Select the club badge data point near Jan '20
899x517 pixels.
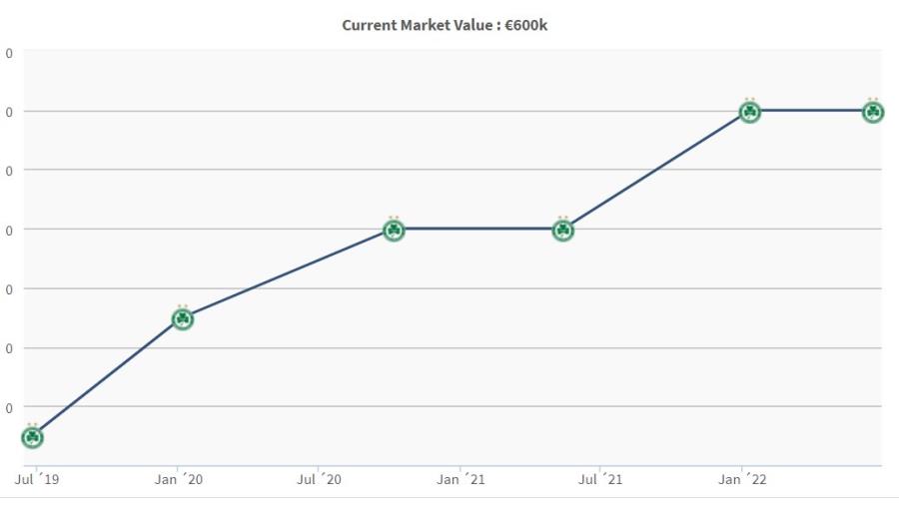click(183, 319)
